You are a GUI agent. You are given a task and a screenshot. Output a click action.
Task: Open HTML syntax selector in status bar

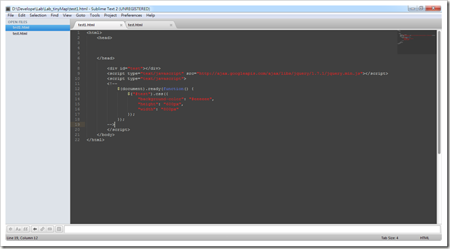coord(424,238)
